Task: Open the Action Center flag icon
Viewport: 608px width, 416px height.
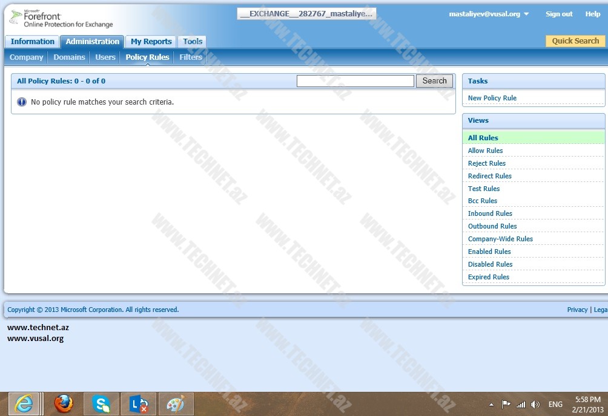Action: point(506,405)
